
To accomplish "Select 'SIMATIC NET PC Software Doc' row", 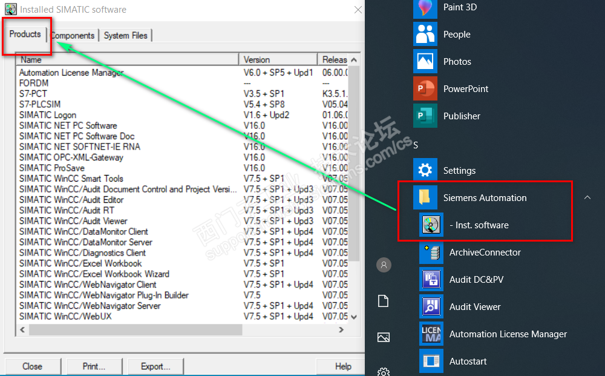I will point(183,136).
